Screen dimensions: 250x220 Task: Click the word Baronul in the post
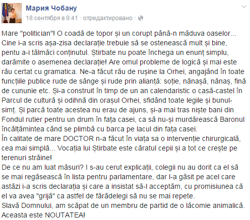pos(232,119)
